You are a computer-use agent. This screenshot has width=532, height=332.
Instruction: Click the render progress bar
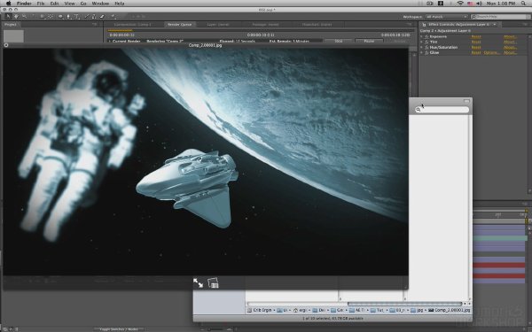pyautogui.click(x=261, y=30)
